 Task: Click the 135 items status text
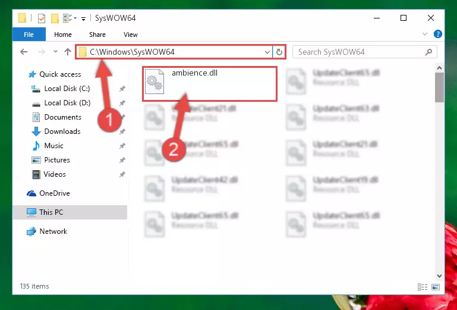pyautogui.click(x=34, y=286)
